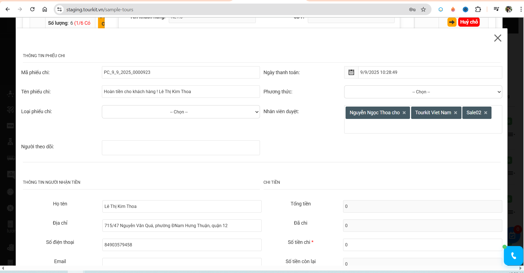The height and width of the screenshot is (273, 524).
Task: Click the Địa chỉ address field
Action: click(182, 225)
